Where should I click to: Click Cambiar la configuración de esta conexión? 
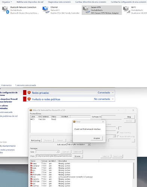pyautogui.click(x=129, y=2)
